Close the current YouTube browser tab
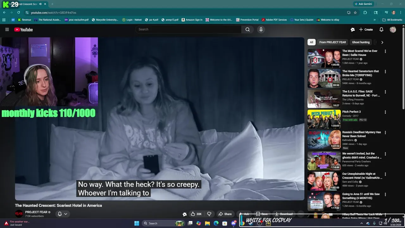The image size is (405, 228). coord(45,4)
